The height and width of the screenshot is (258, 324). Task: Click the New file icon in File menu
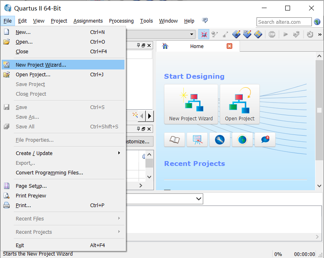[x=6, y=32]
